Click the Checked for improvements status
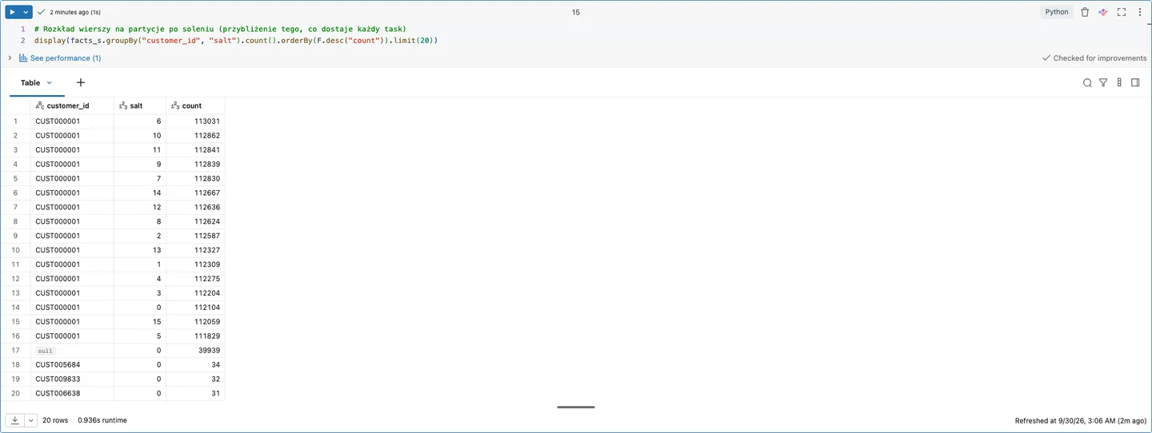This screenshot has width=1152, height=433. click(x=1094, y=58)
